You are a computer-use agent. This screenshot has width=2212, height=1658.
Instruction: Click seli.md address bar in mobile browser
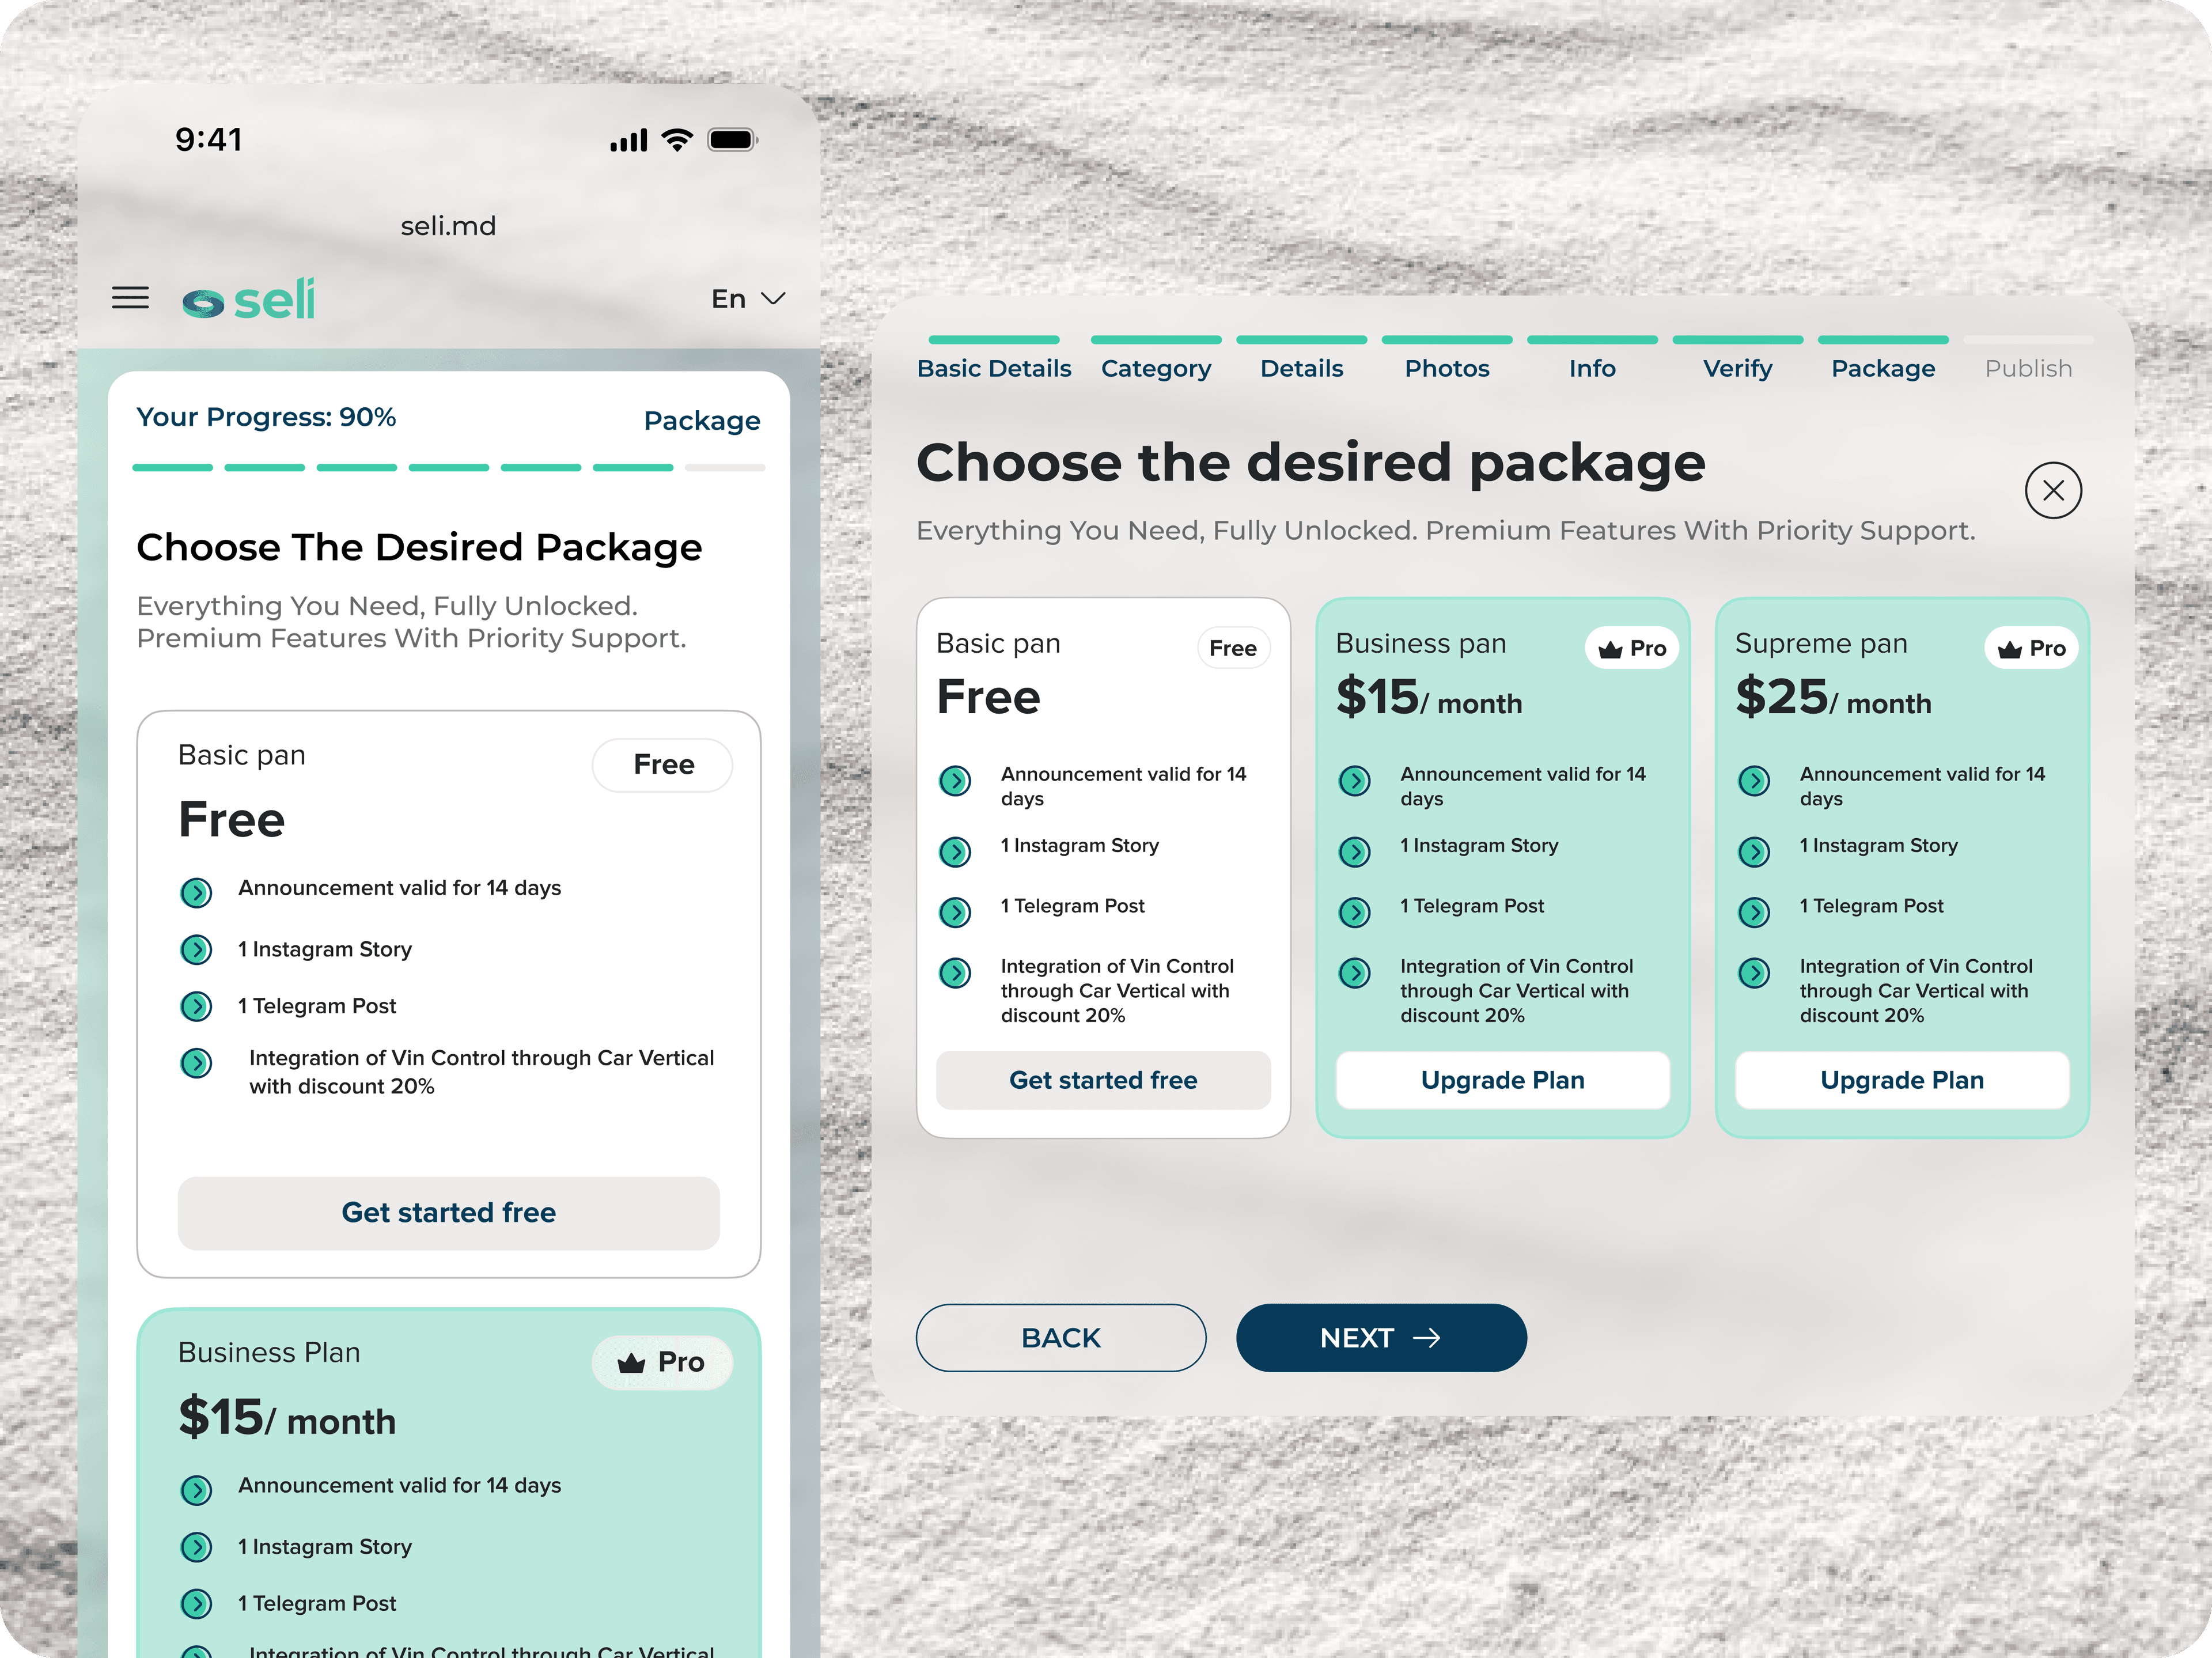[x=448, y=226]
